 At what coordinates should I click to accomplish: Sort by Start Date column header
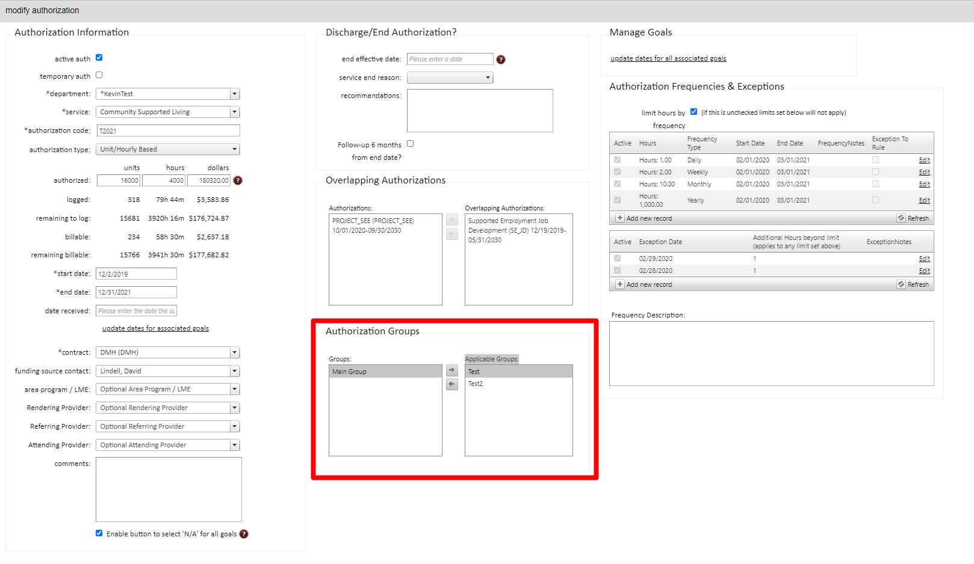click(750, 143)
